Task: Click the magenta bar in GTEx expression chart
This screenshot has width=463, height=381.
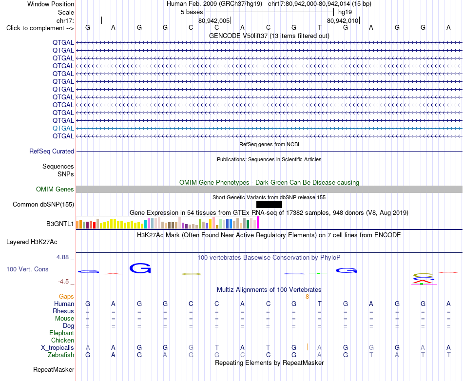Action: (x=258, y=223)
